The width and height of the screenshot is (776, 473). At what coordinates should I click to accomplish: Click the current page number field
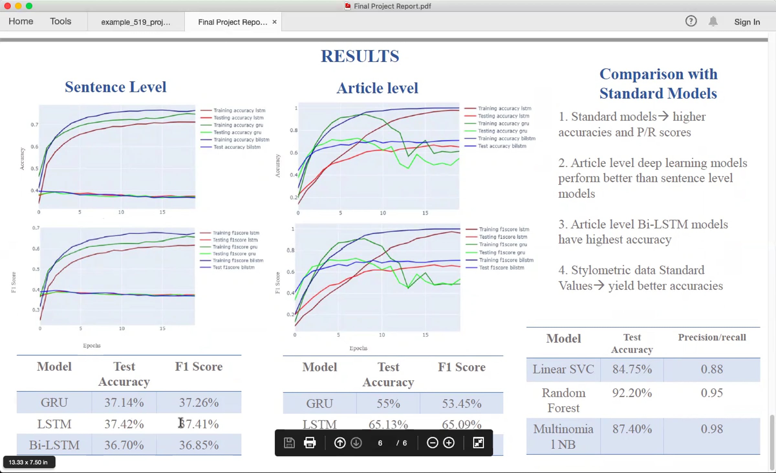tap(380, 443)
